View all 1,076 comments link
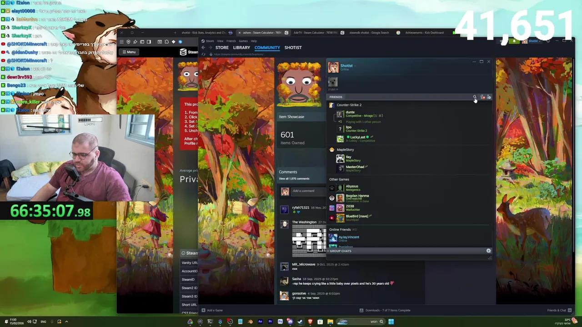 click(294, 178)
